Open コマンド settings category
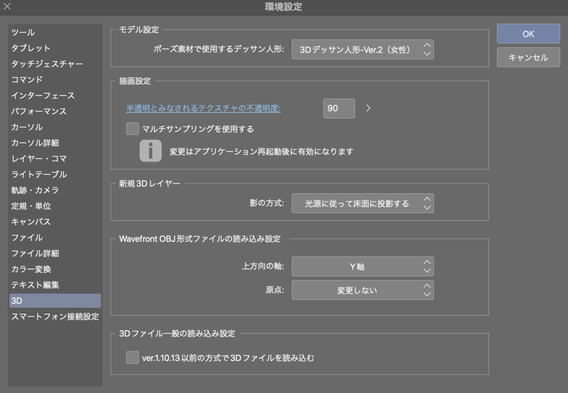 tap(55, 79)
